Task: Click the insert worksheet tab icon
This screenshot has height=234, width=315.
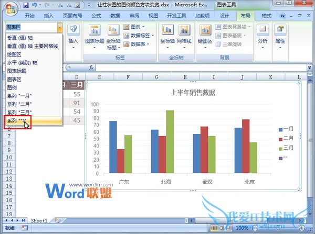Action: [57, 220]
